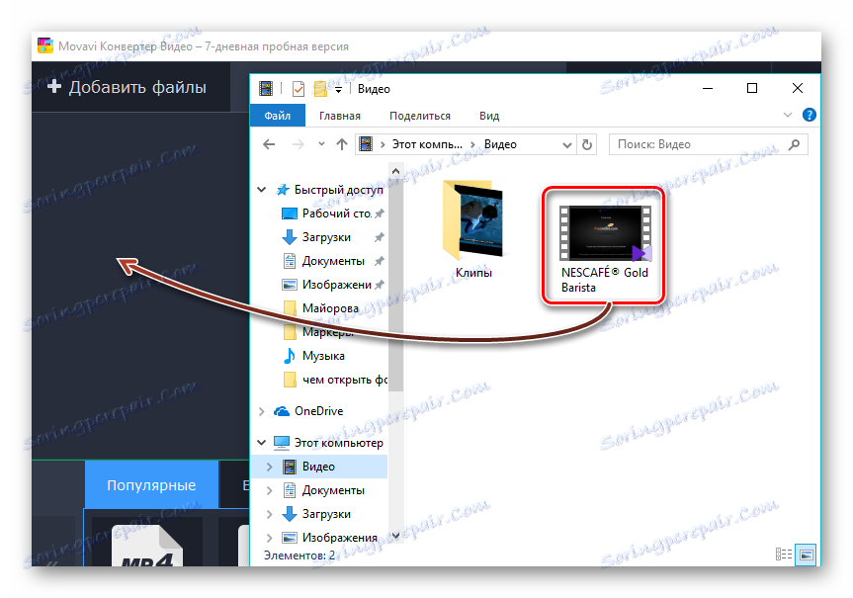Click the pin icon next to Документы
The height and width of the screenshot is (598, 853).
[380, 261]
